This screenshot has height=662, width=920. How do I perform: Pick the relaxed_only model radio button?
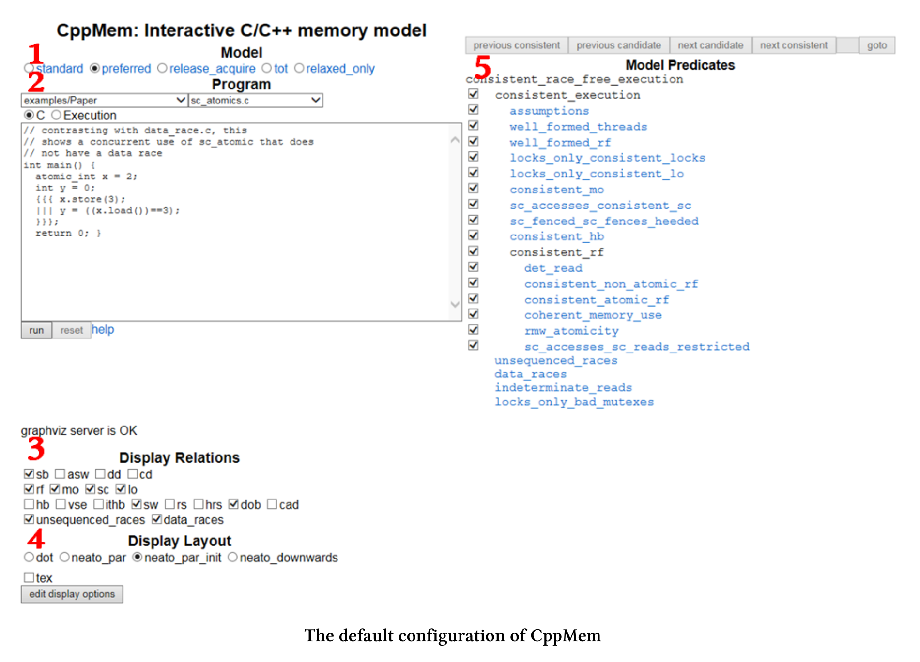pyautogui.click(x=299, y=68)
